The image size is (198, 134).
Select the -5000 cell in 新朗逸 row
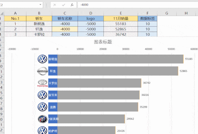click(91, 24)
